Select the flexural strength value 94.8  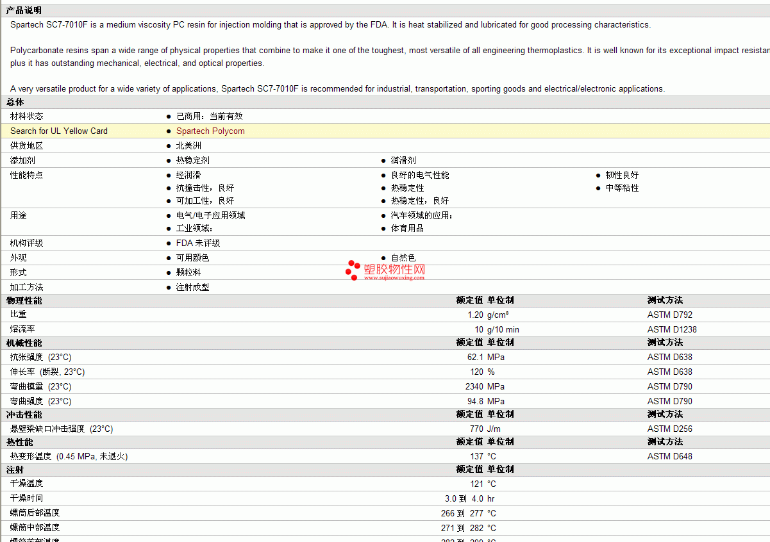[475, 401]
